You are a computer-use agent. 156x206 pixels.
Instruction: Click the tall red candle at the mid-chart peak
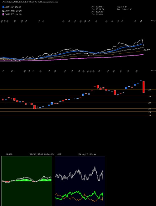(98, 86)
